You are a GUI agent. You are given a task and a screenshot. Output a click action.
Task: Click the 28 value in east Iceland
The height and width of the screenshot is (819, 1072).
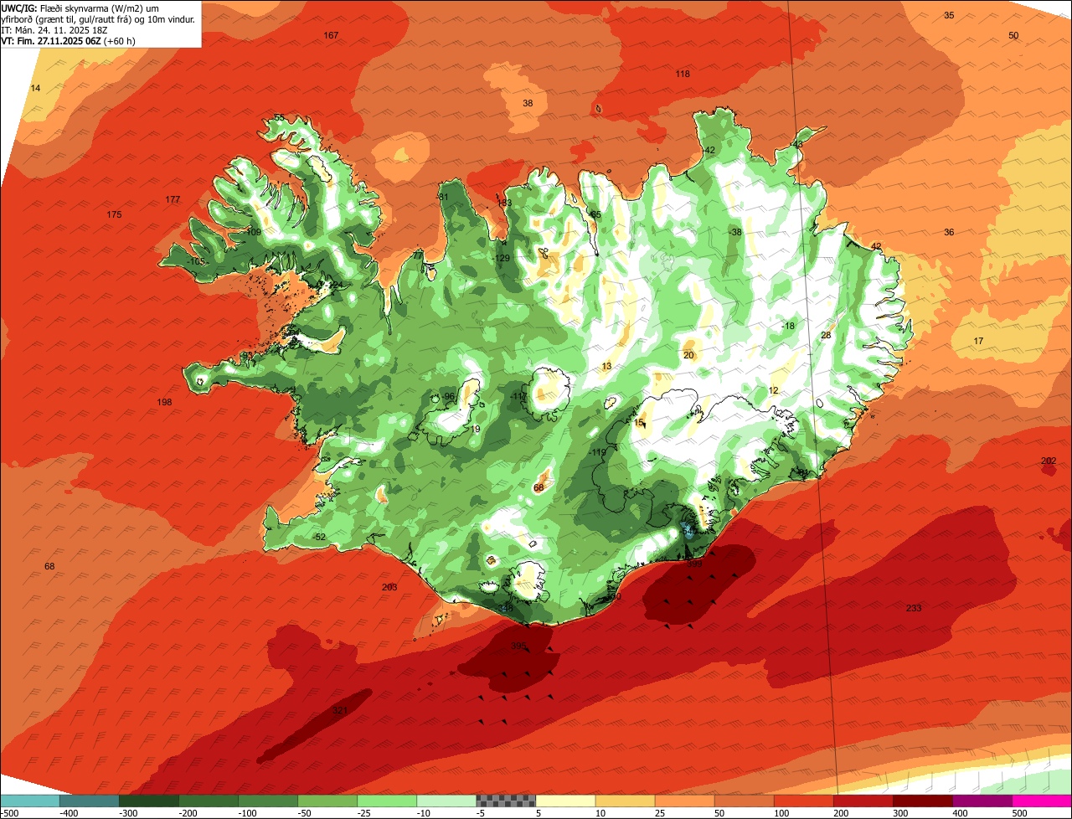tap(825, 335)
